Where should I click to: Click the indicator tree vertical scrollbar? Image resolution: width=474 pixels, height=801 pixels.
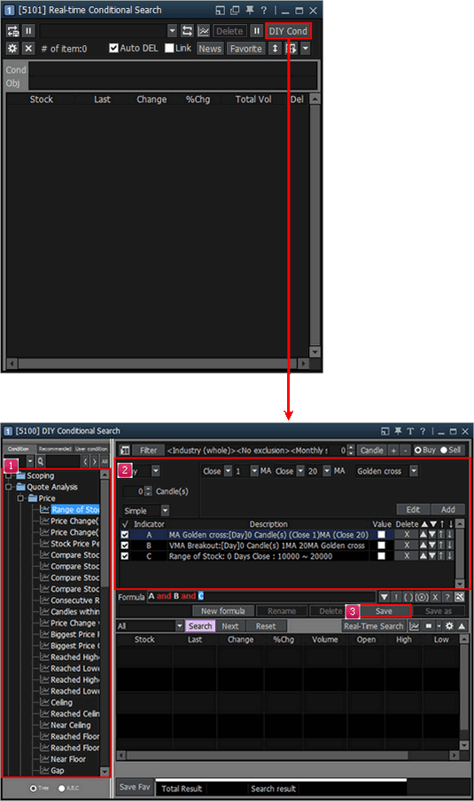[105, 623]
